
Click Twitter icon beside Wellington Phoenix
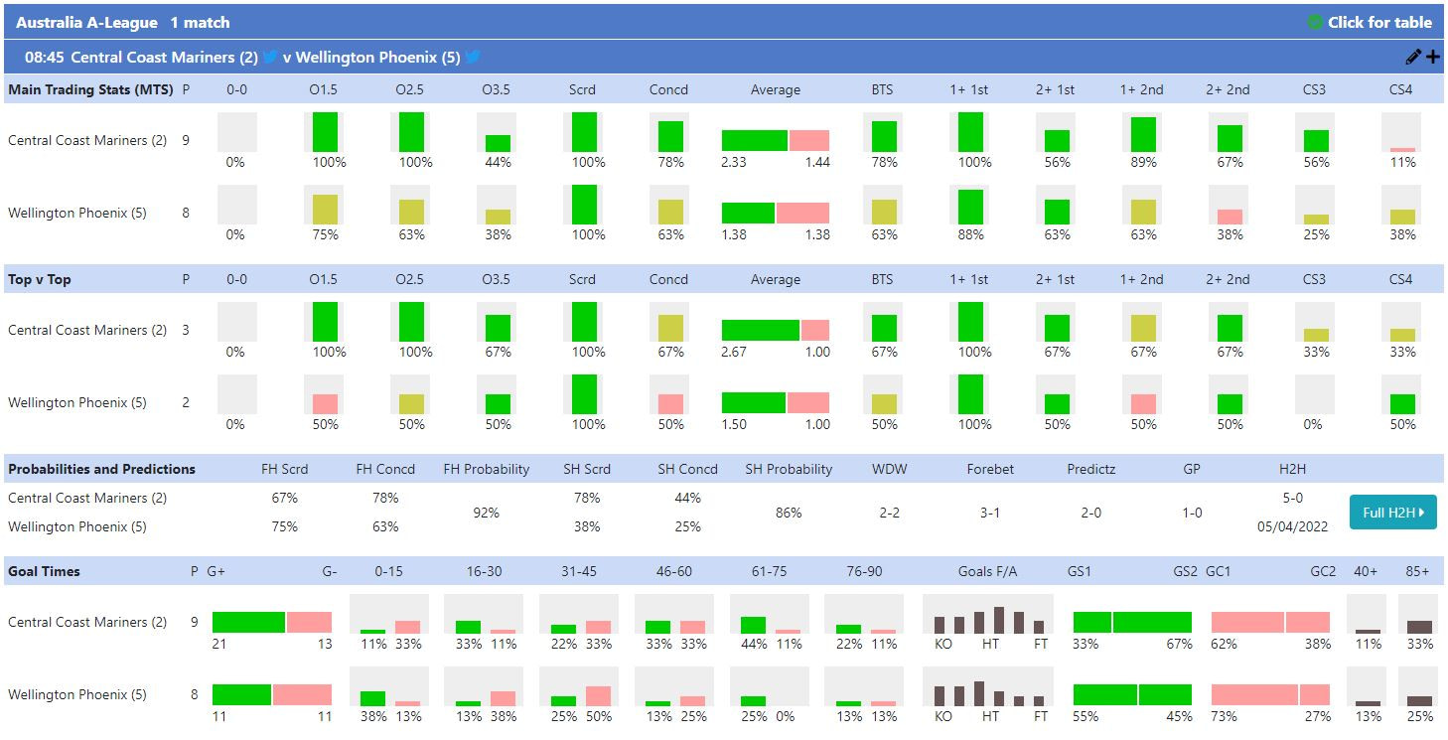point(473,58)
